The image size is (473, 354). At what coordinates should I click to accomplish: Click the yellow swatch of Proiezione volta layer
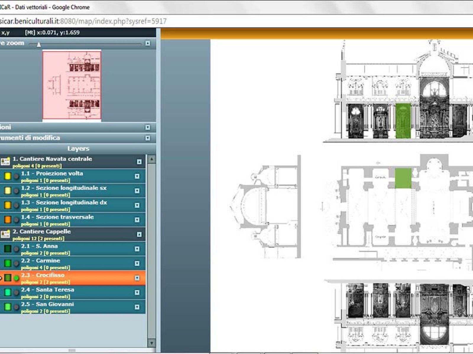coord(8,176)
